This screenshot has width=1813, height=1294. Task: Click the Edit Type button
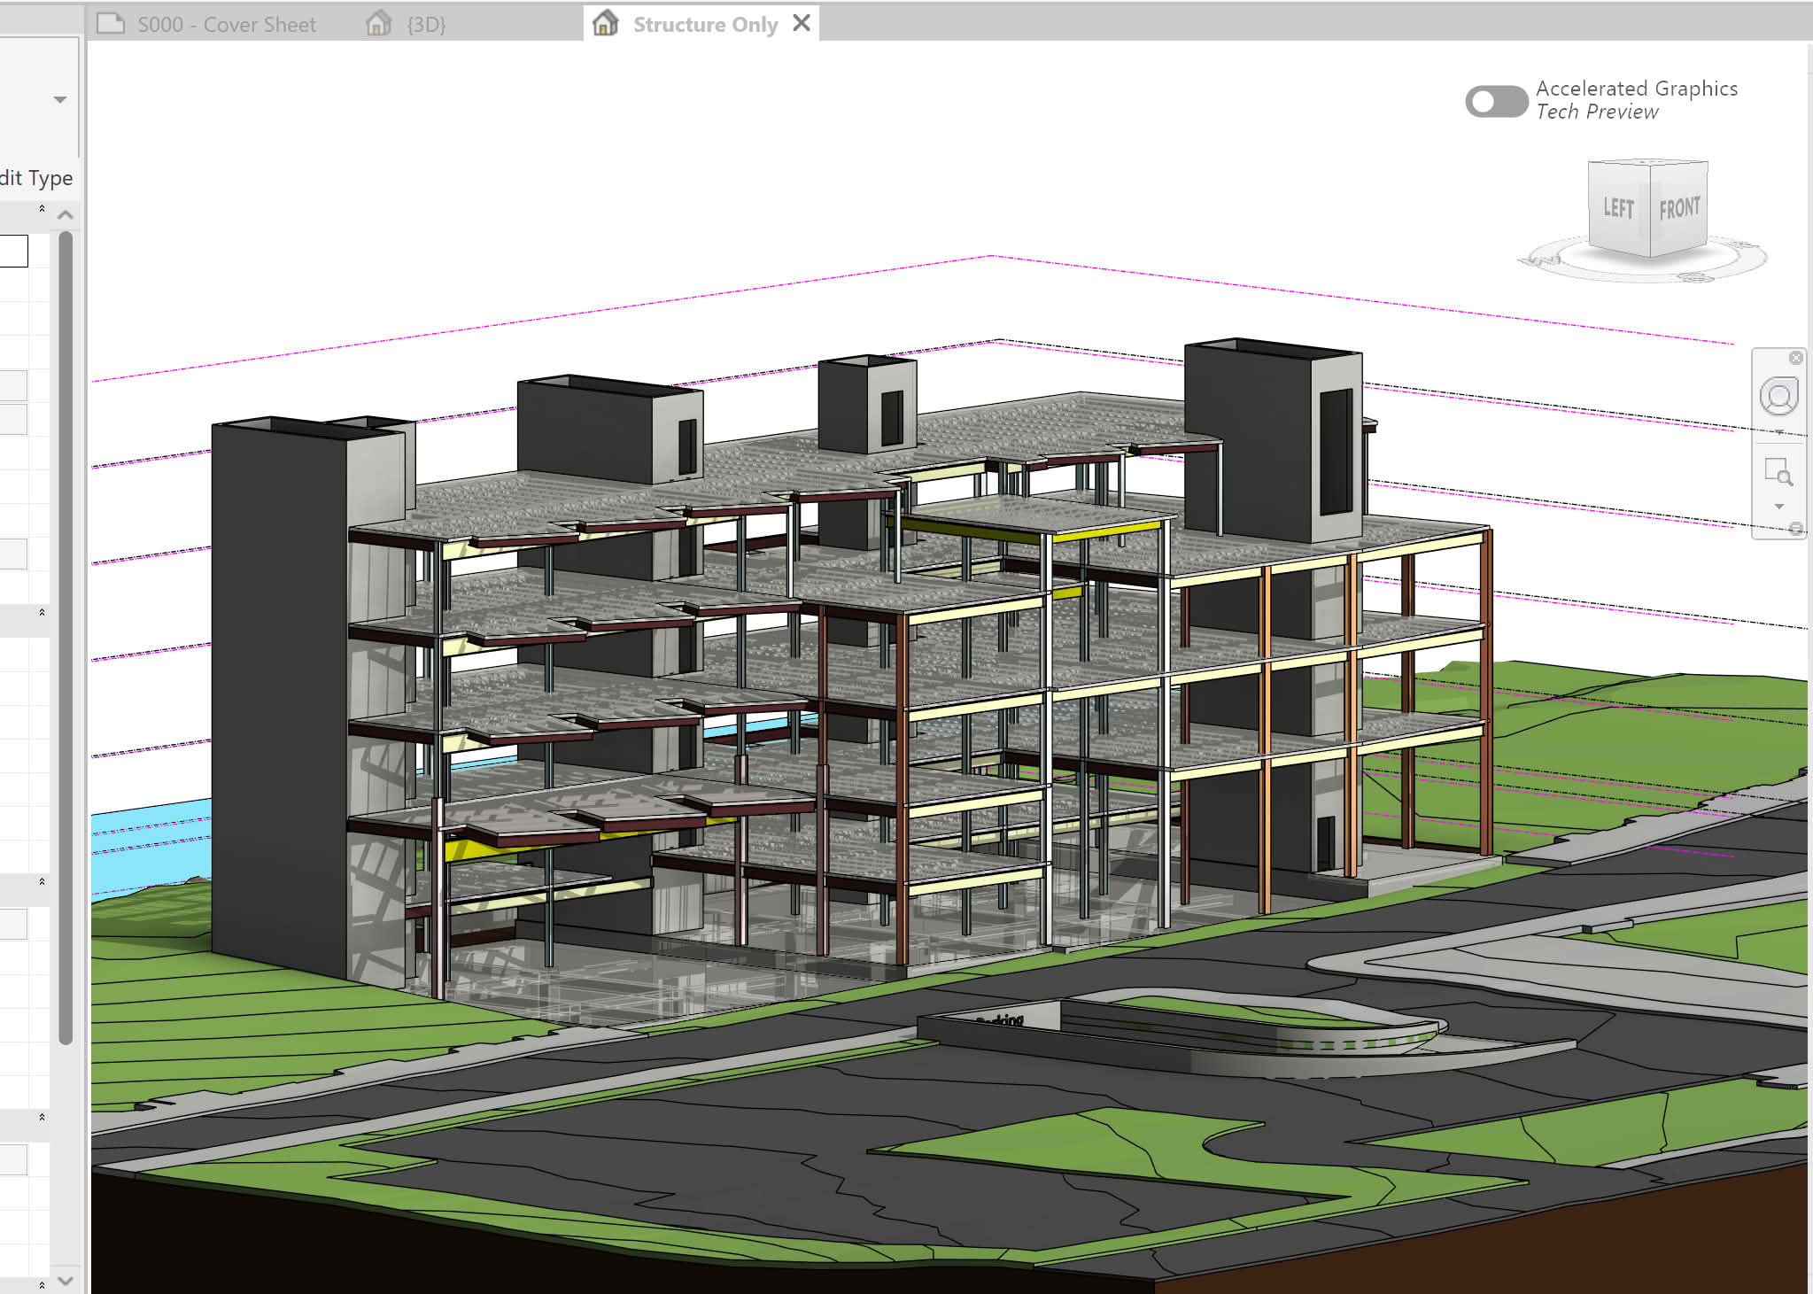point(36,178)
